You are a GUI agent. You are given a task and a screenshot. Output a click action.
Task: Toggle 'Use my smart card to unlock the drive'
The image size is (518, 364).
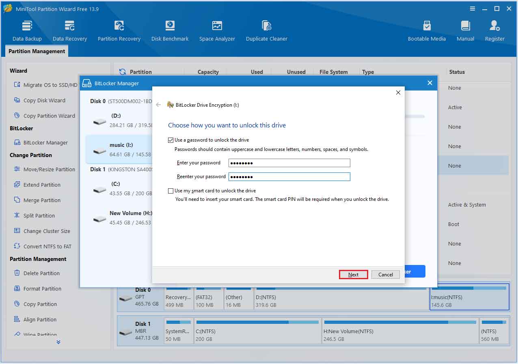pyautogui.click(x=171, y=191)
